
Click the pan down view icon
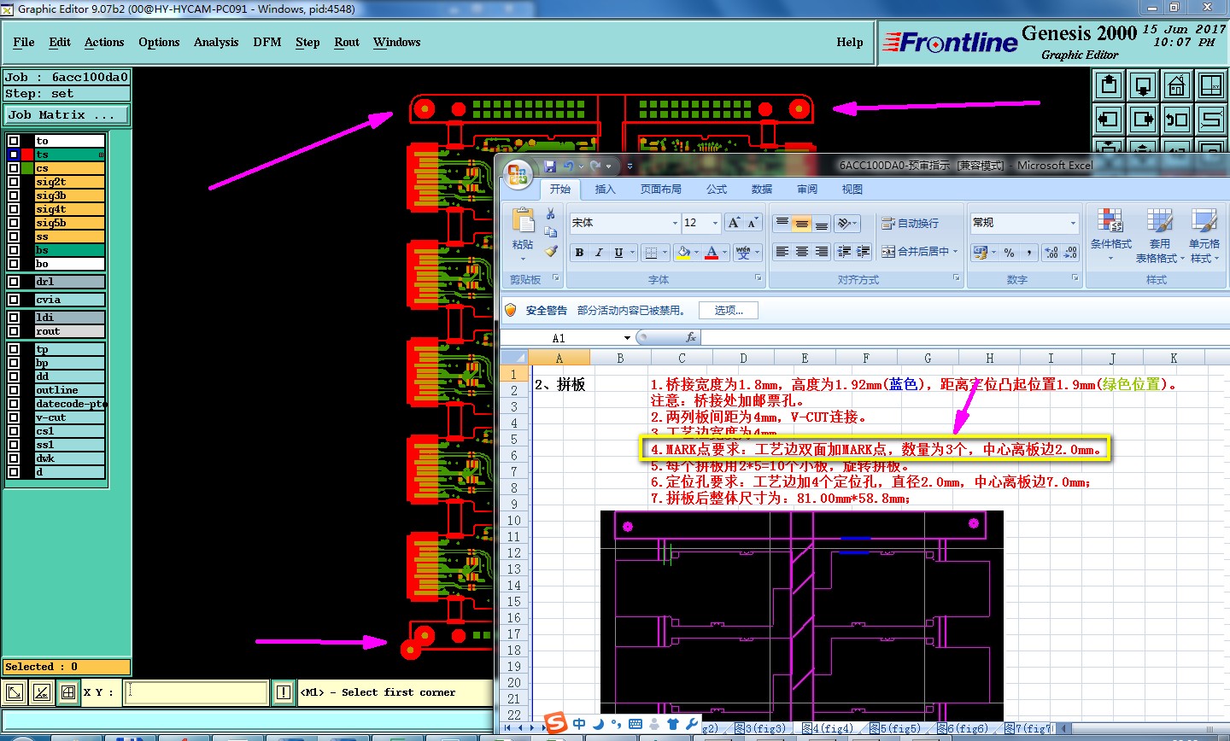(x=1143, y=85)
